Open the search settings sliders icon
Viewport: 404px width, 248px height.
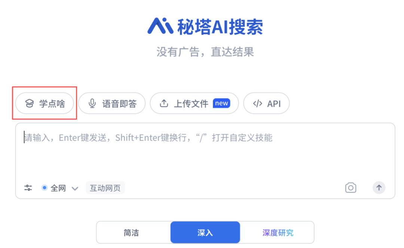[x=28, y=188]
